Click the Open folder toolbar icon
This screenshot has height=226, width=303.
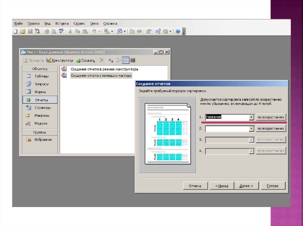click(x=23, y=31)
